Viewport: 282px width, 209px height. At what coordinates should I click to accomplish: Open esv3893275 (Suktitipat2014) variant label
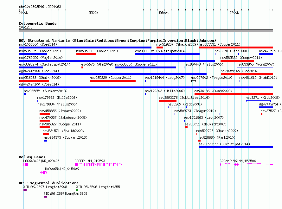(x=161, y=51)
